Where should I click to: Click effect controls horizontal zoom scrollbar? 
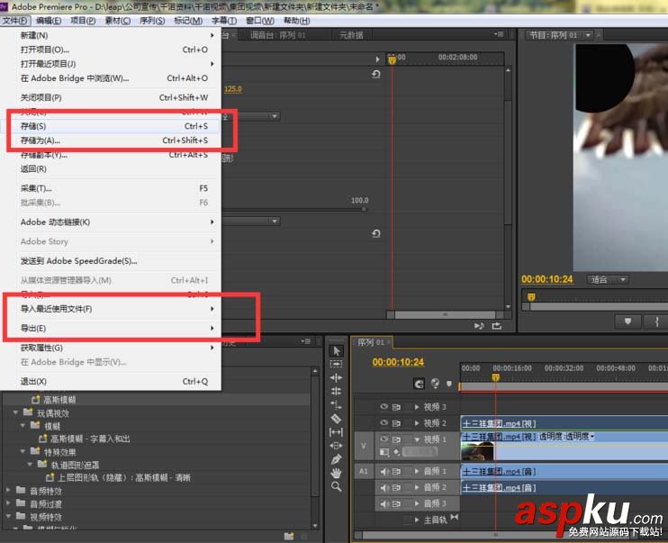(x=446, y=315)
